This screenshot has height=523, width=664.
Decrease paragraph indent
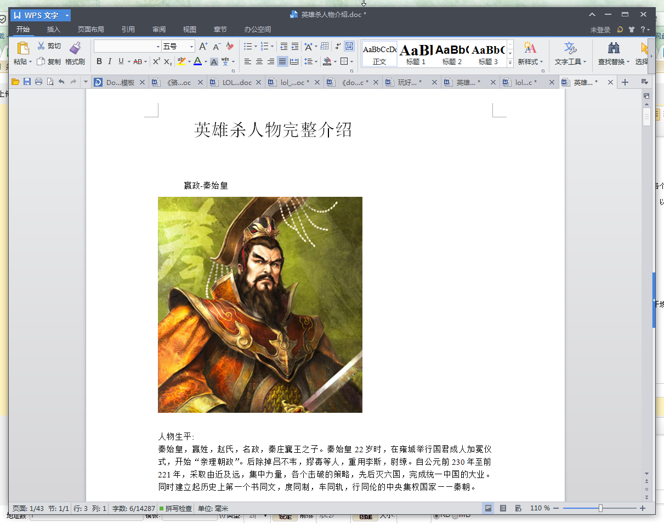(x=283, y=47)
